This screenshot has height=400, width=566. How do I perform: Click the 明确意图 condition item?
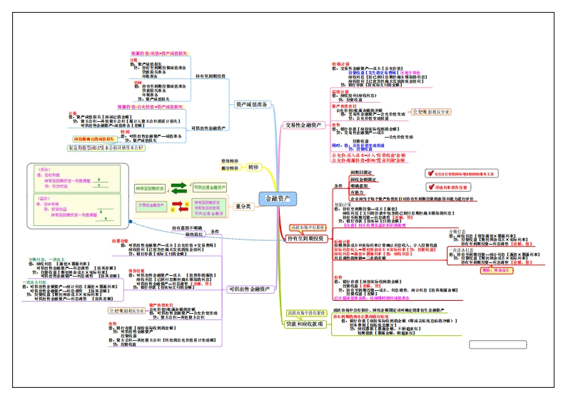pyautogui.click(x=359, y=186)
